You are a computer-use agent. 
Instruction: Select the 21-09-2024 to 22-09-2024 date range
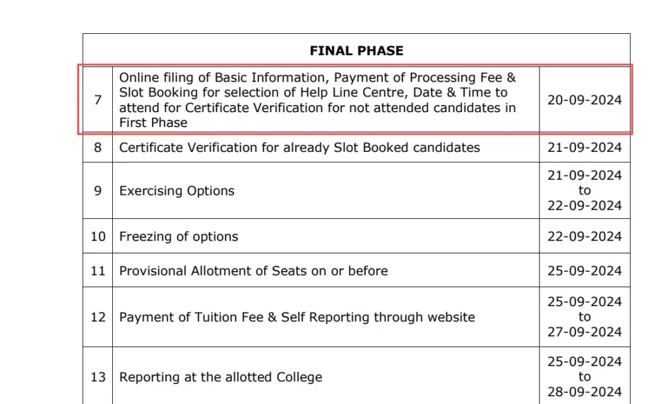point(584,190)
